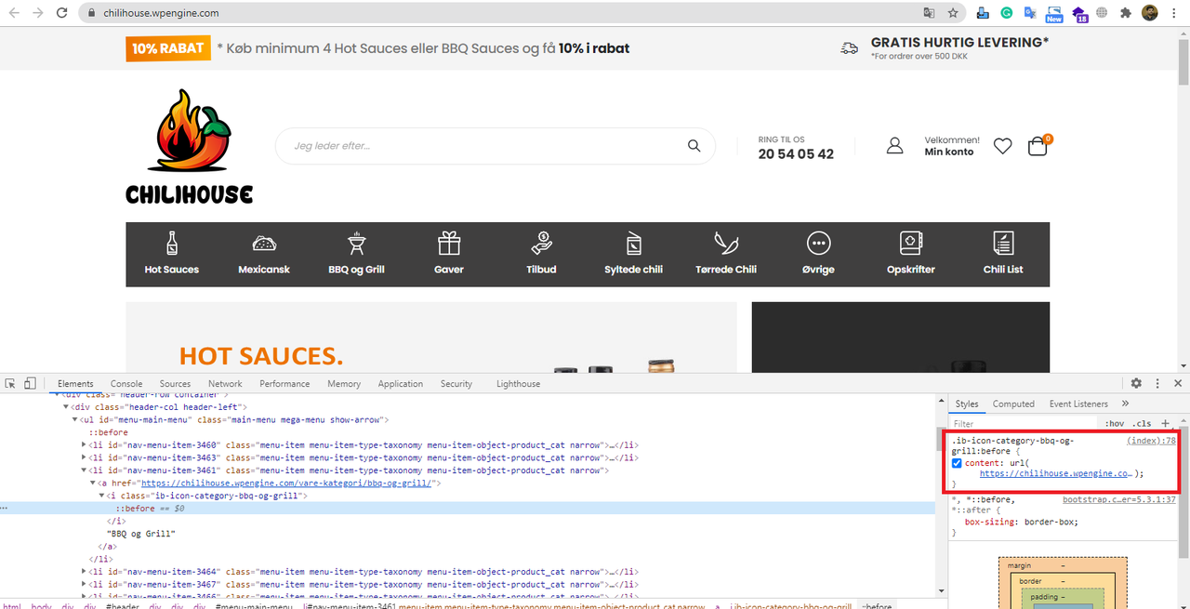This screenshot has width=1190, height=609.
Task: Open the Extensions puzzle-piece icon
Action: click(1126, 13)
